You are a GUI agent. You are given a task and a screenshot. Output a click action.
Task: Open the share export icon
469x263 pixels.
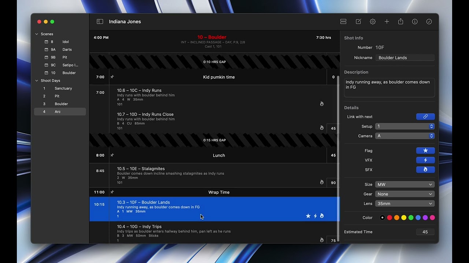pyautogui.click(x=401, y=22)
